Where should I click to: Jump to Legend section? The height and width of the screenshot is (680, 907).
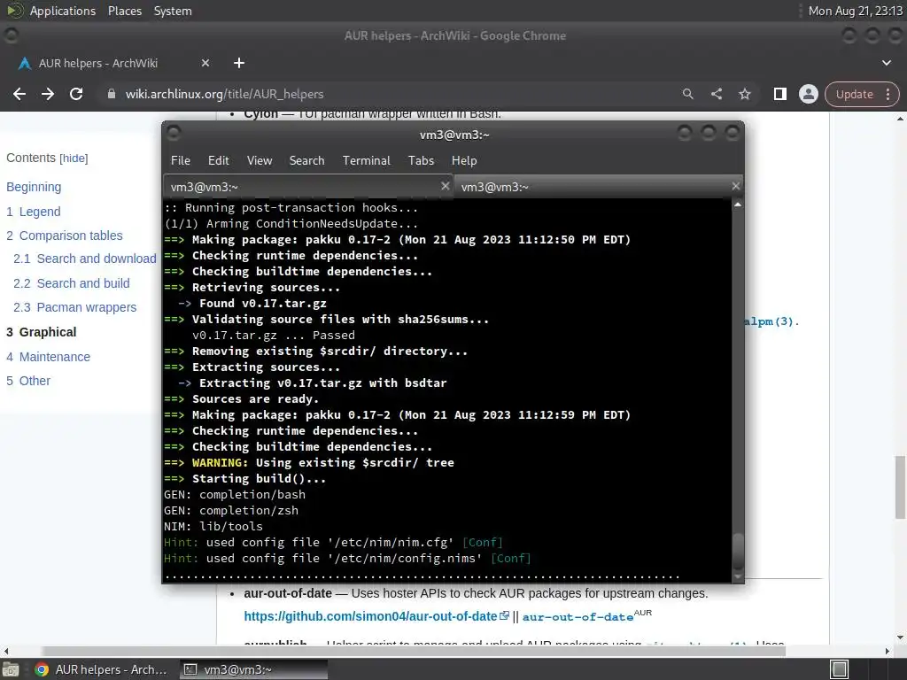[33, 212]
